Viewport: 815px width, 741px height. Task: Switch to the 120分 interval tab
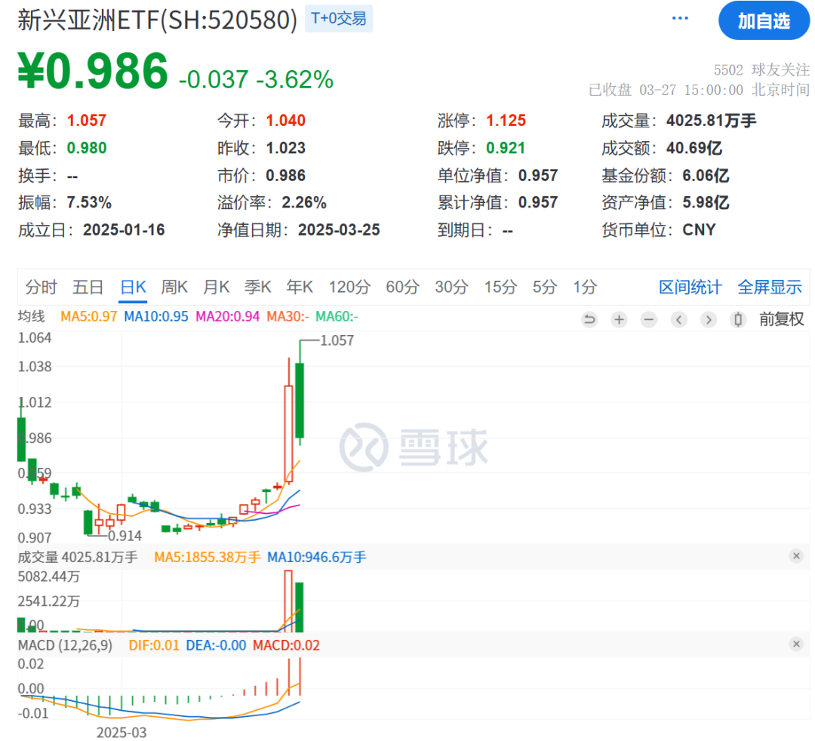(x=349, y=287)
